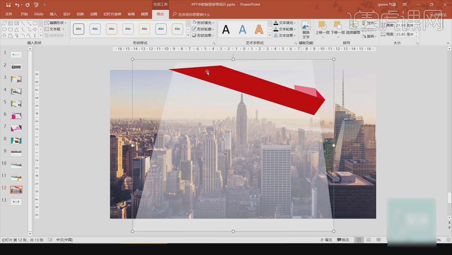The image size is (452, 255).
Task: Click Text Outline (文本轮廓) button
Action: 284,29
